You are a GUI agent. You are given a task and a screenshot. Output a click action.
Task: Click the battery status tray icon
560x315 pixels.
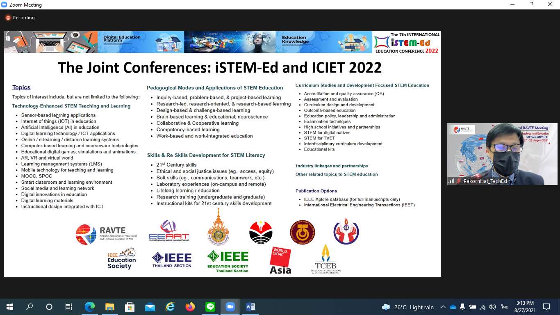pyautogui.click(x=473, y=307)
